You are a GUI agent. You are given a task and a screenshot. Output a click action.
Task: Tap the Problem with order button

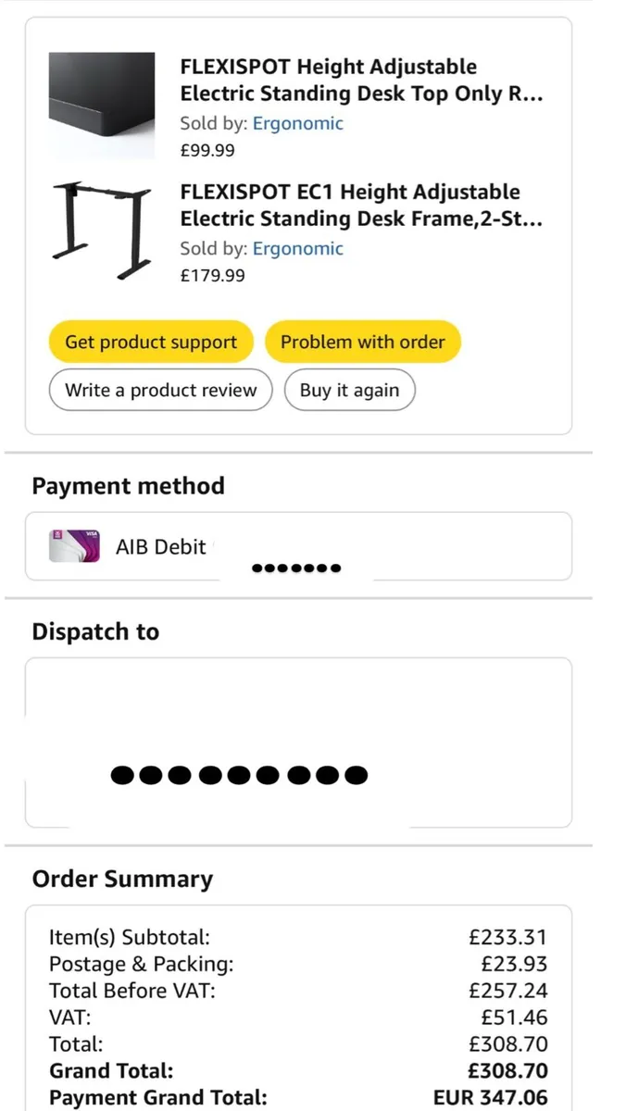(x=363, y=342)
